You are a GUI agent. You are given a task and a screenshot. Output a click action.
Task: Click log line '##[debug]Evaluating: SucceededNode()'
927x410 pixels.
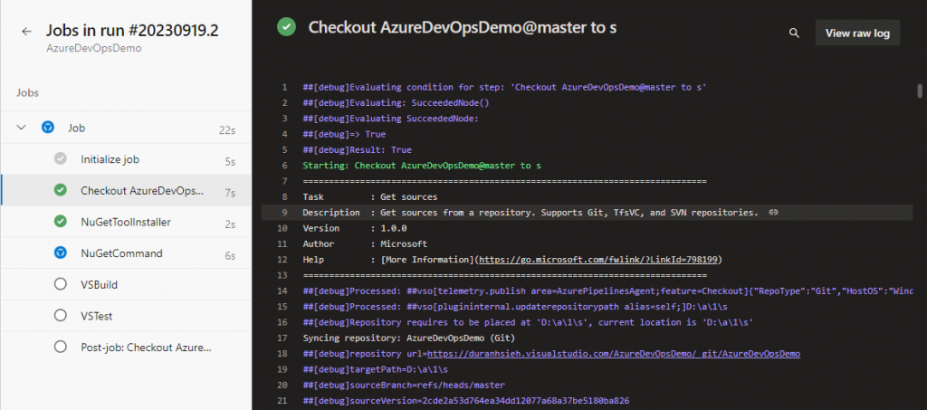point(397,102)
